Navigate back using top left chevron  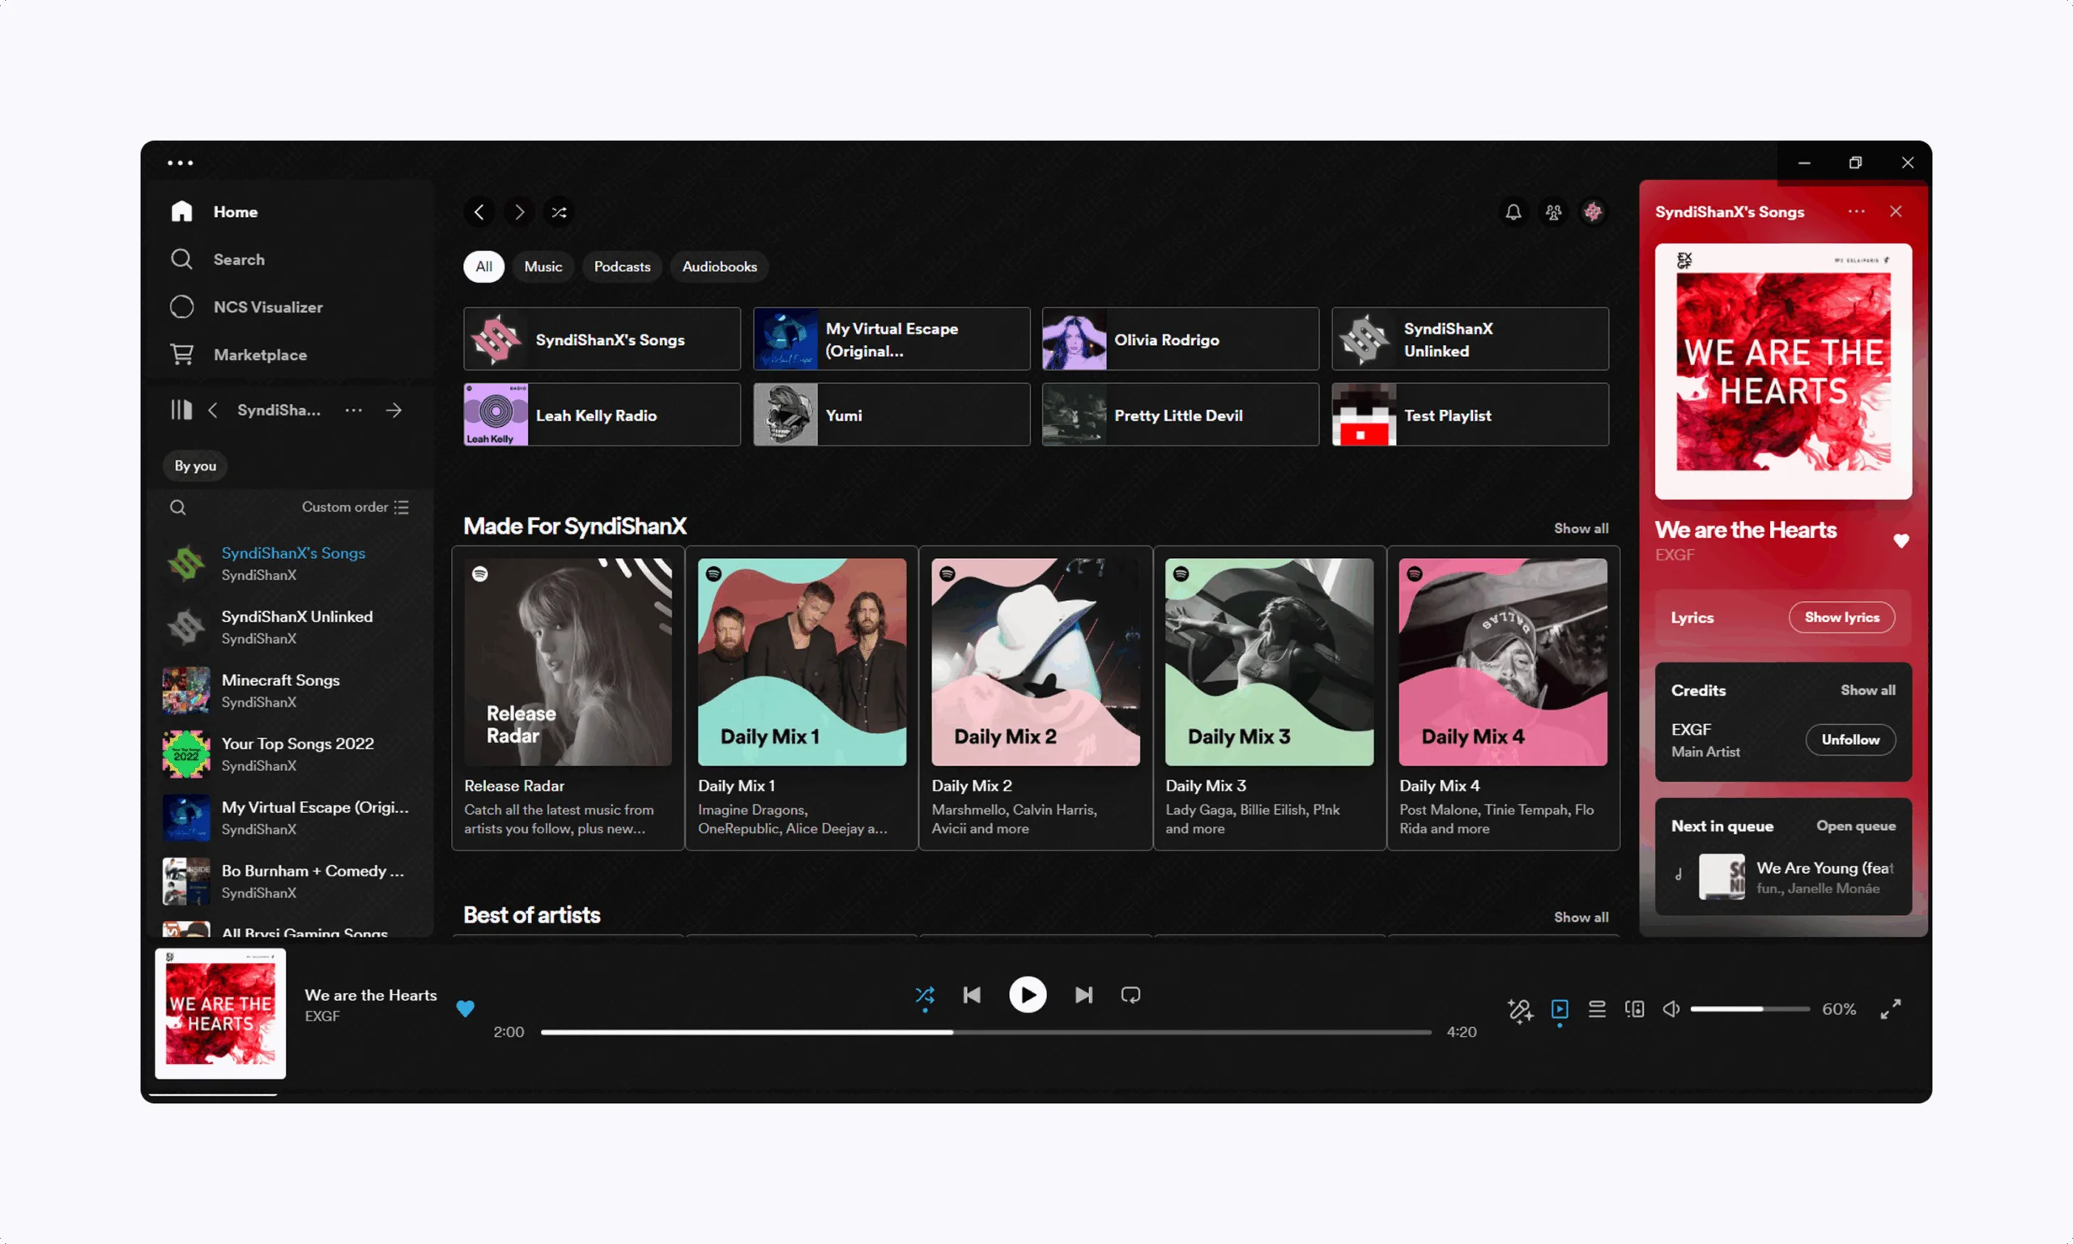(x=479, y=212)
